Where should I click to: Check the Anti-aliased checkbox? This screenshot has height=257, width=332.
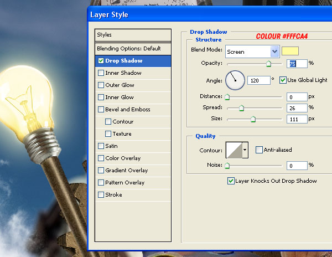click(x=259, y=150)
